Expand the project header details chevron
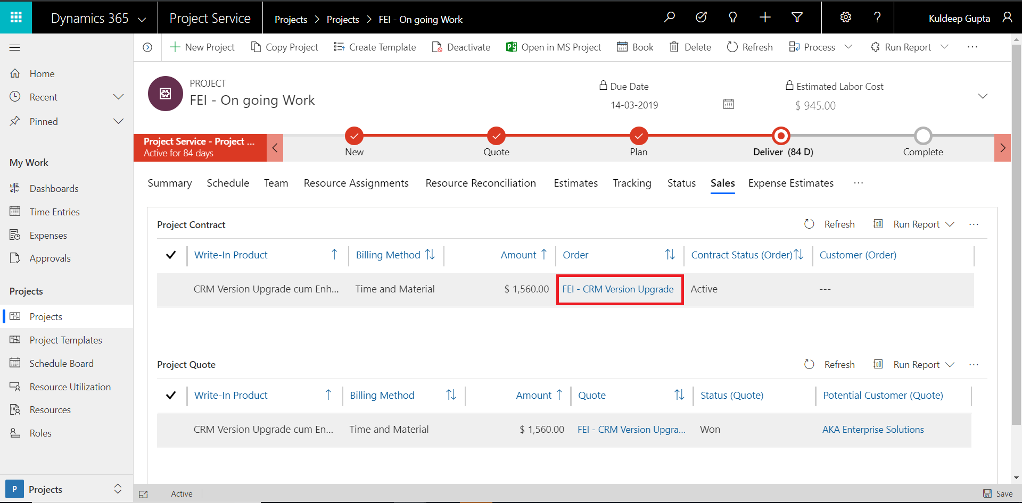 coord(983,96)
